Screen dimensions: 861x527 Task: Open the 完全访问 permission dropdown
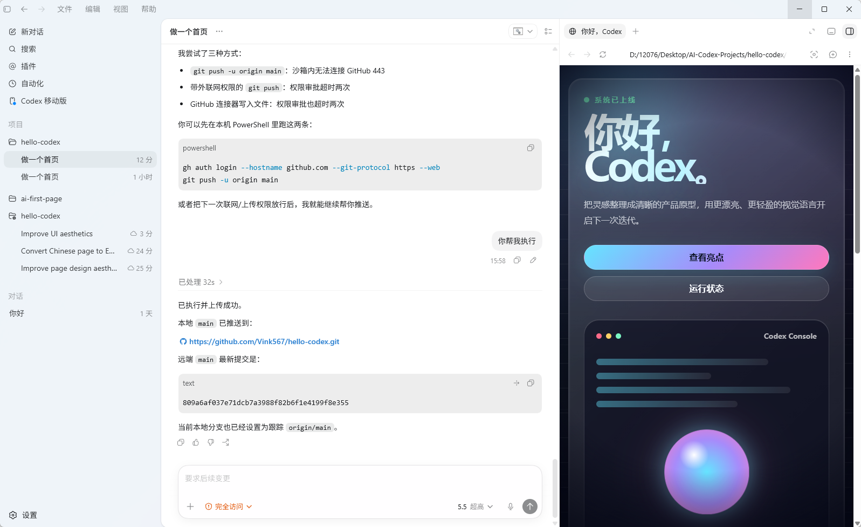pos(229,507)
